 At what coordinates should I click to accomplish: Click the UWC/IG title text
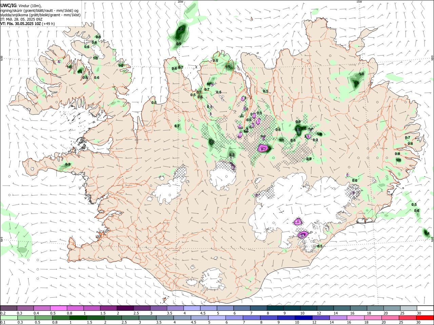pyautogui.click(x=8, y=5)
